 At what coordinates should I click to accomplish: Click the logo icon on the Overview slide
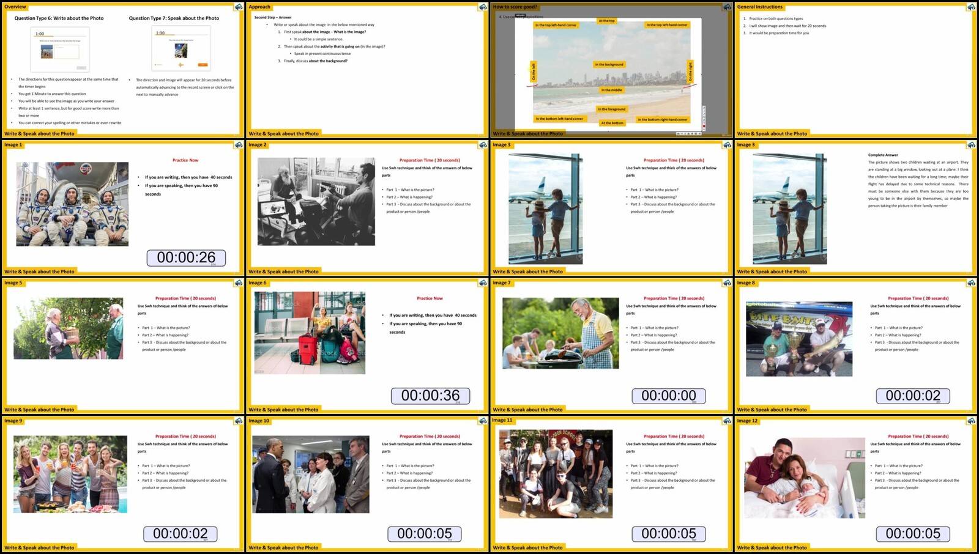pyautogui.click(x=239, y=7)
